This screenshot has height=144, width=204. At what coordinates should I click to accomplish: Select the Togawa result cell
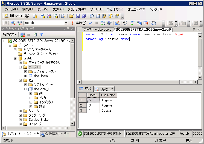[x=108, y=100]
